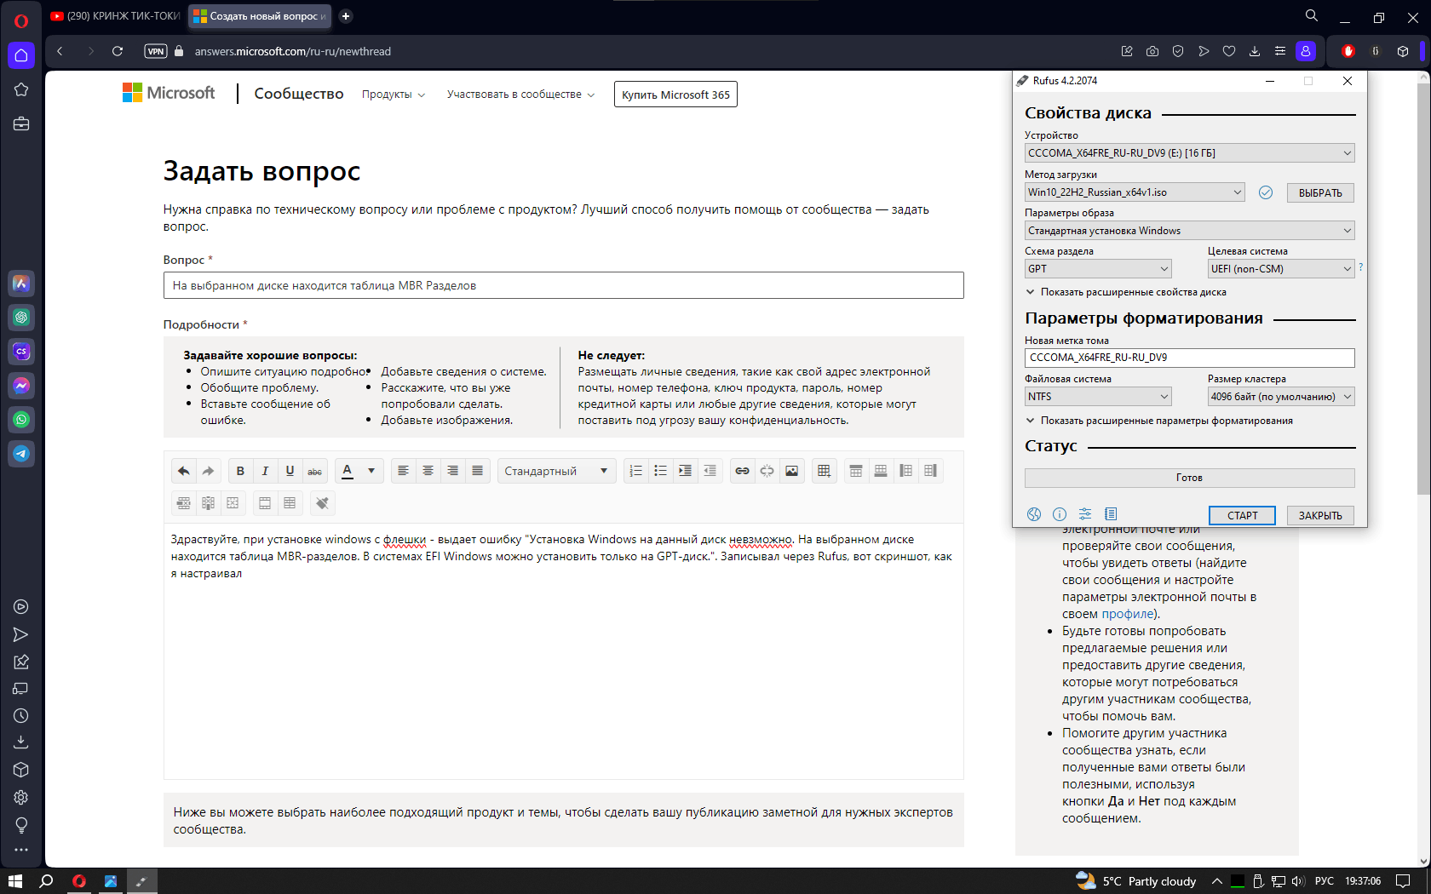Insert an image into the post
Viewport: 1431px width, 894px height.
click(792, 471)
